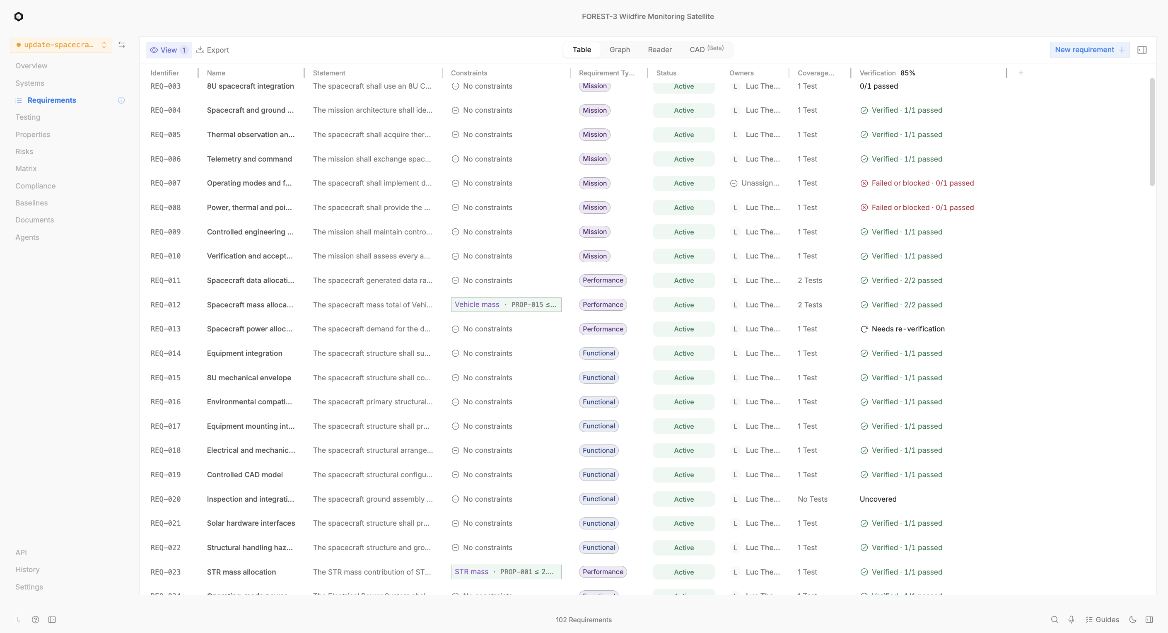Add a column with the plus icon
Viewport: 1168px width, 633px height.
coord(1021,73)
